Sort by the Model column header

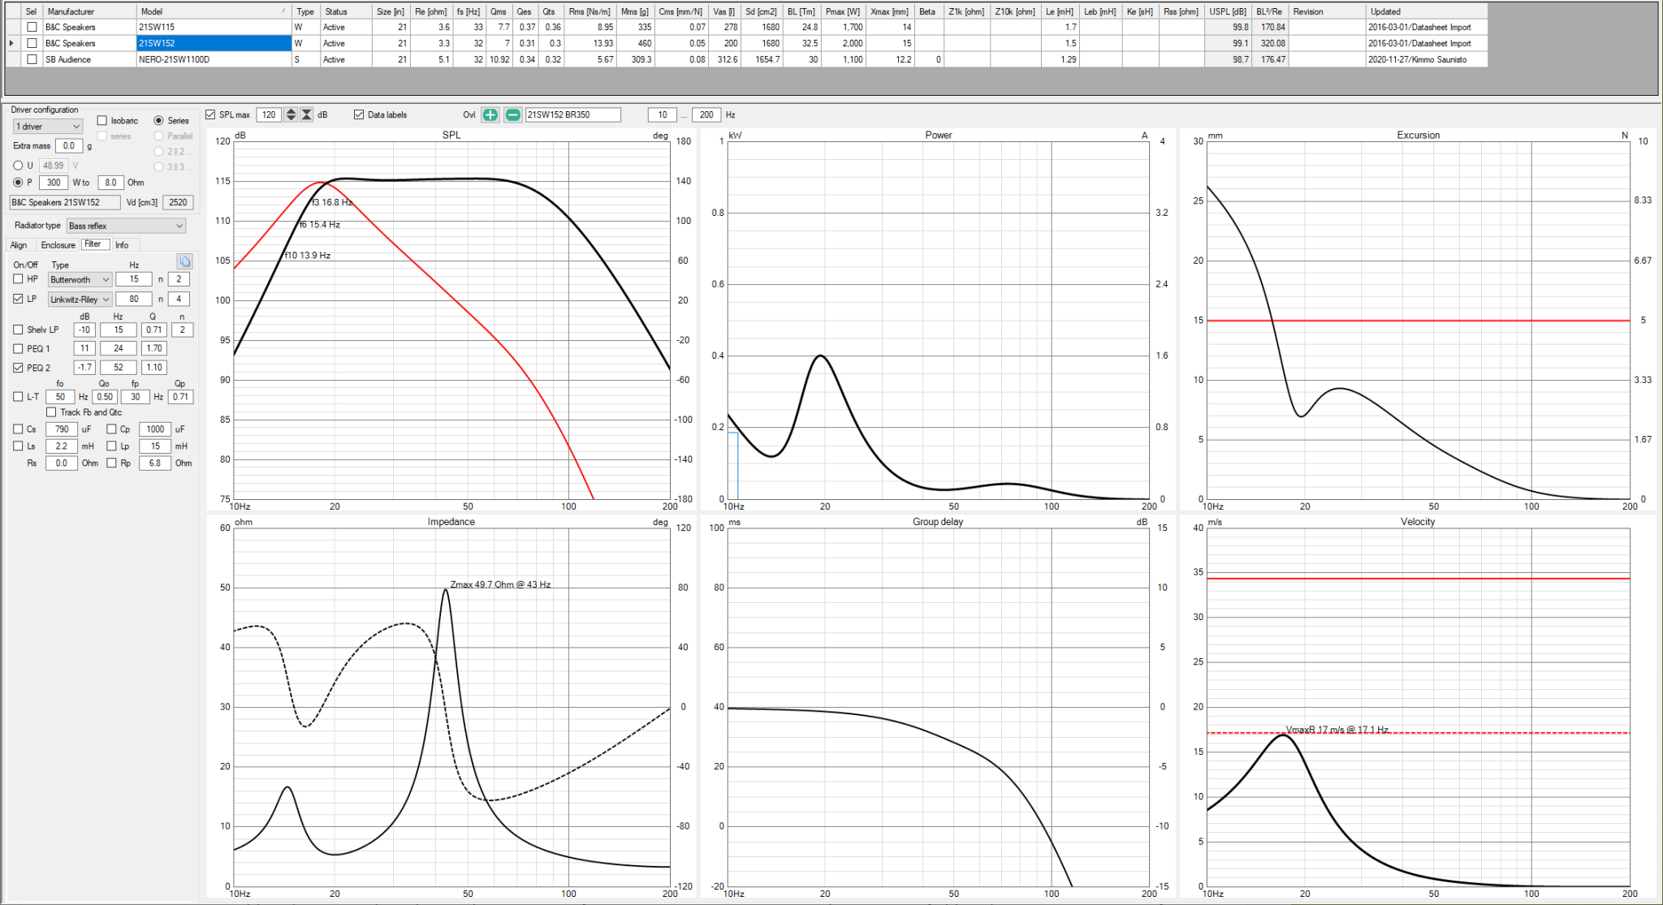pos(214,11)
